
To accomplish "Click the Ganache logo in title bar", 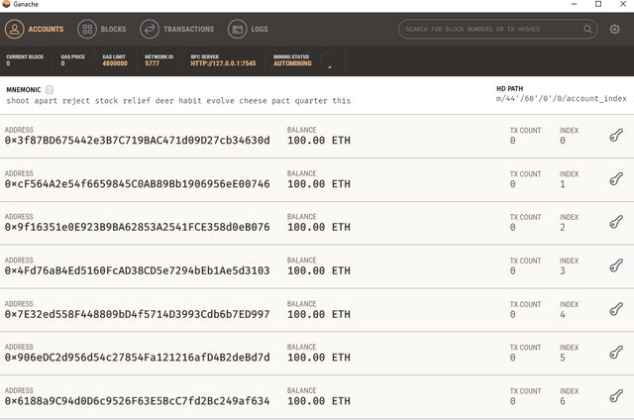I will coord(6,4).
